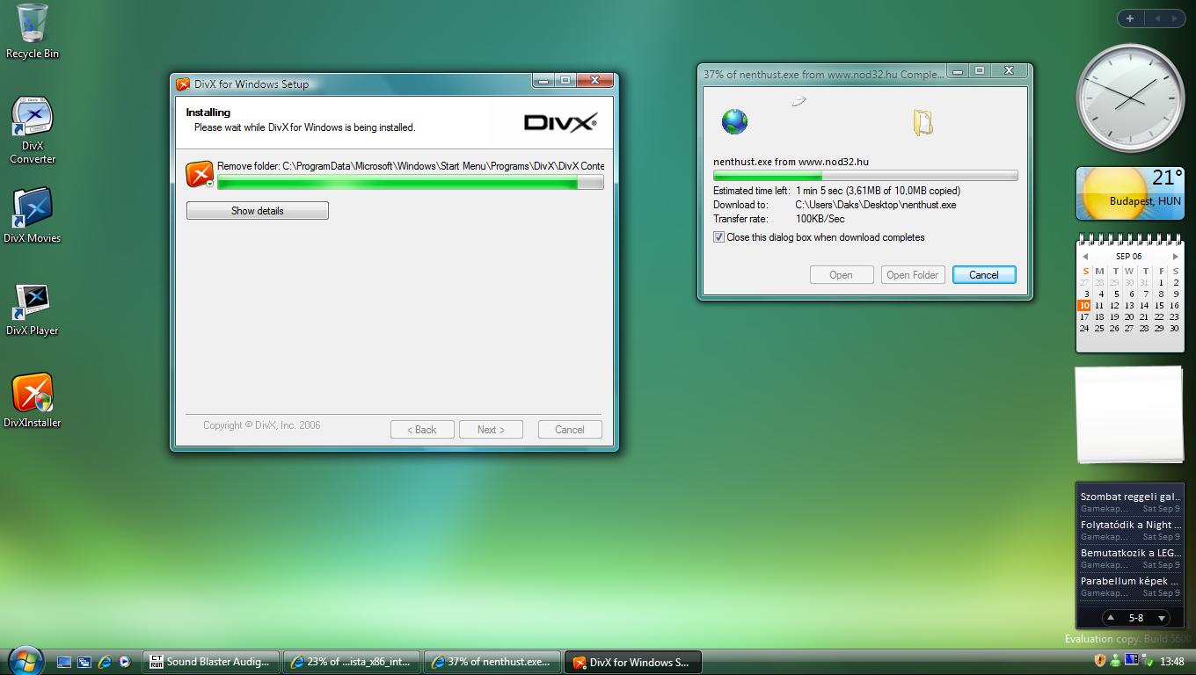Screen dimensions: 1196x675
Task: Click the 21° temperature in weather gadget
Action: coord(1166,178)
